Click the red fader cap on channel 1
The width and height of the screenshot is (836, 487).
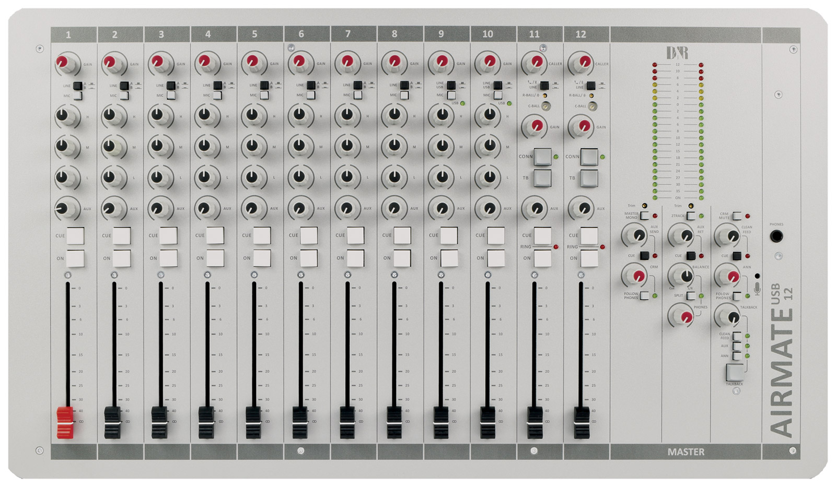tap(65, 422)
